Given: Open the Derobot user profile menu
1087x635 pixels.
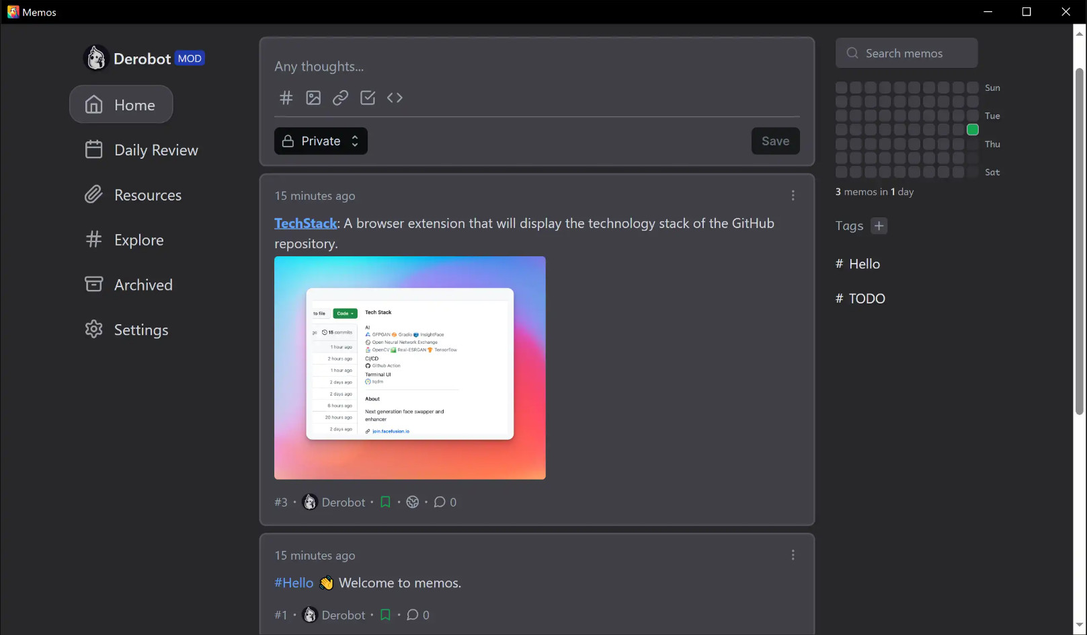Looking at the screenshot, I should (x=144, y=59).
